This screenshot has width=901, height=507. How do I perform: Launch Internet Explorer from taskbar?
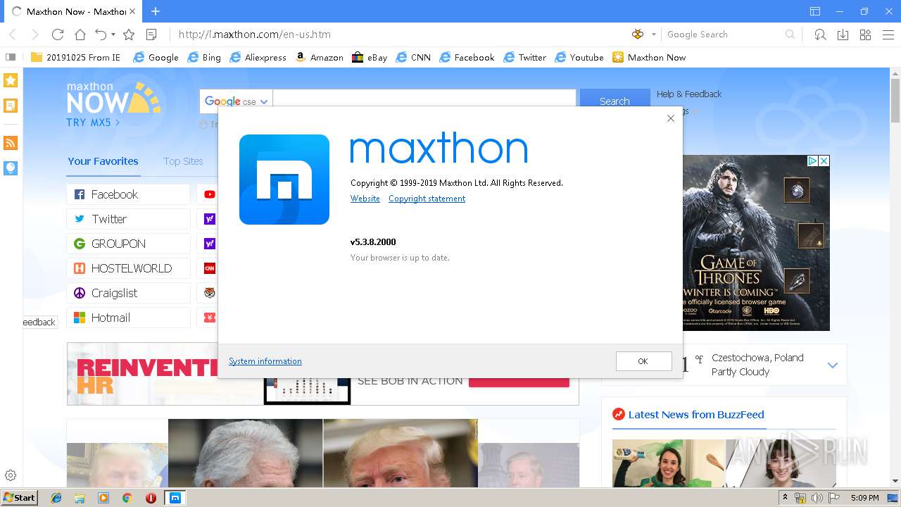[56, 498]
